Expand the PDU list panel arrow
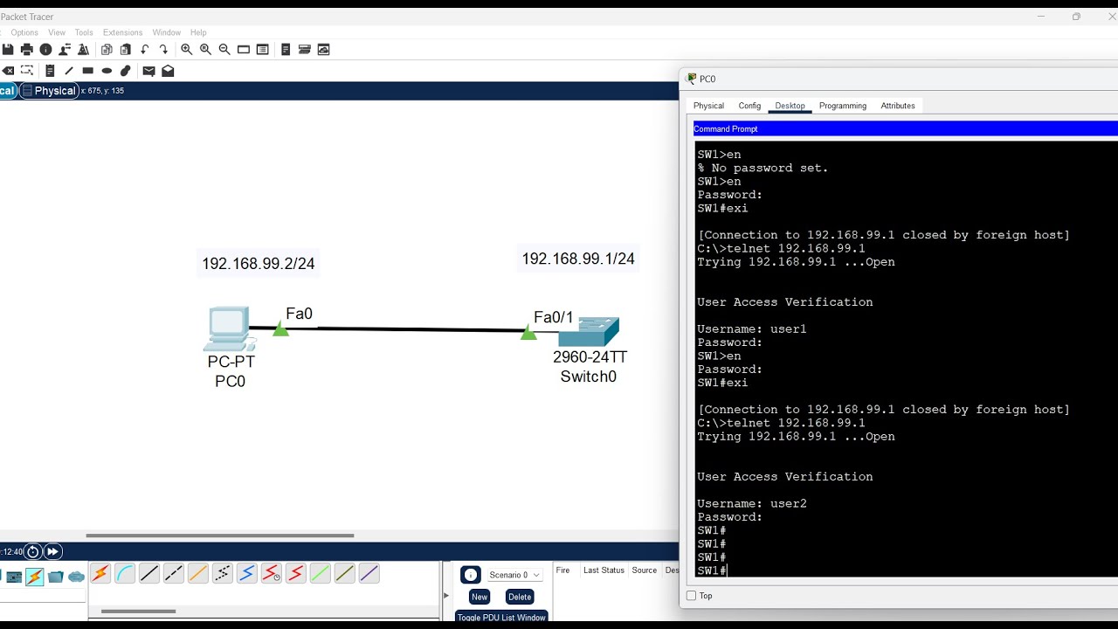 pos(446,596)
